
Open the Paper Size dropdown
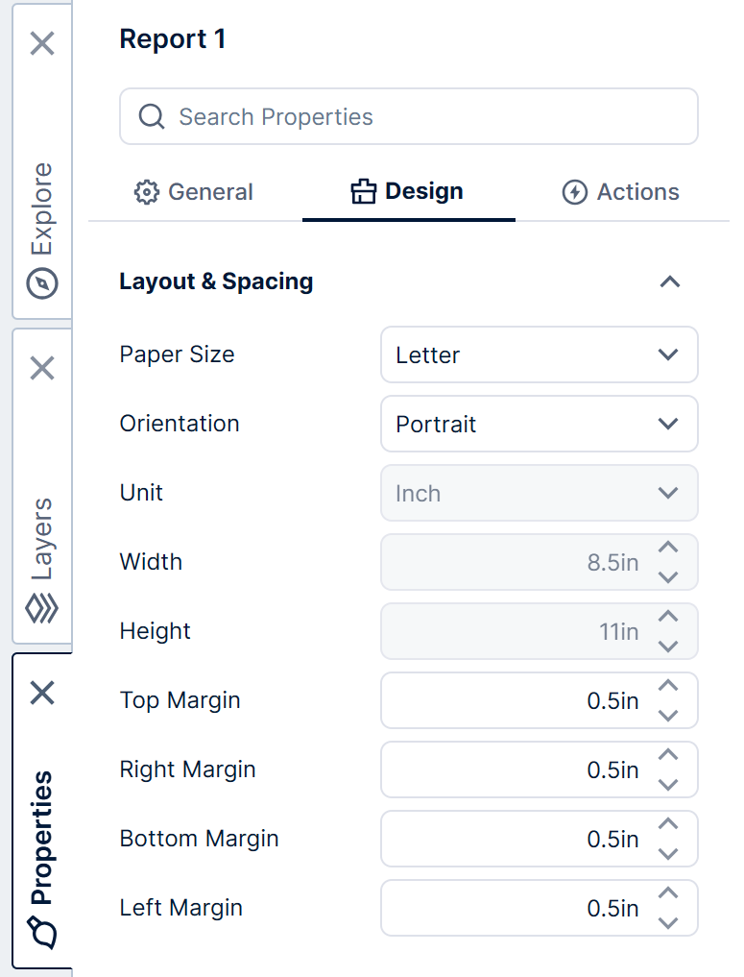(539, 354)
